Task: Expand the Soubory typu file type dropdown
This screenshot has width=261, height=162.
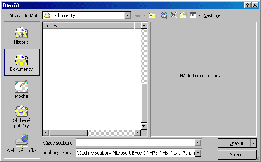Action: coord(198,153)
